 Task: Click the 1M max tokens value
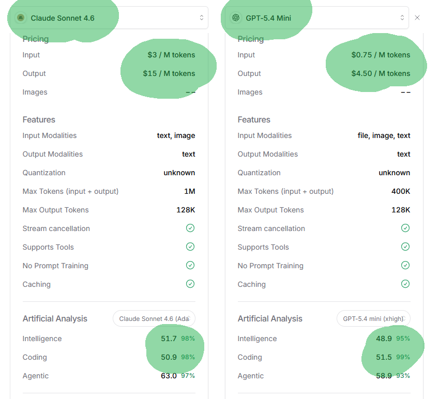coord(190,191)
